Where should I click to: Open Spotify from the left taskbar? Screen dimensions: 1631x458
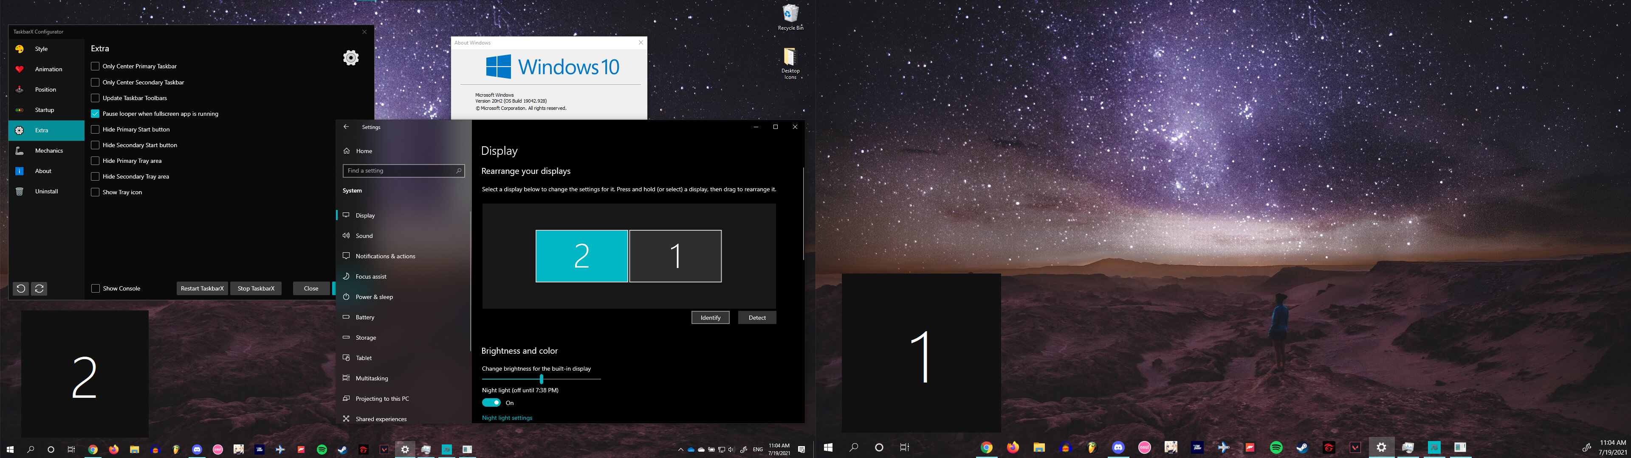tap(322, 450)
